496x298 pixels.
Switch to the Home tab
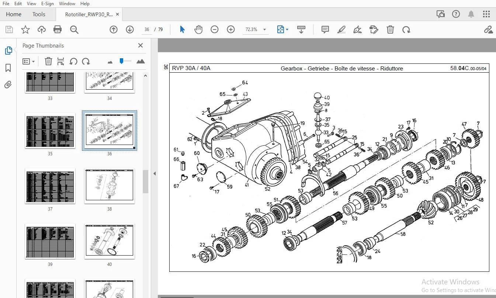[14, 14]
